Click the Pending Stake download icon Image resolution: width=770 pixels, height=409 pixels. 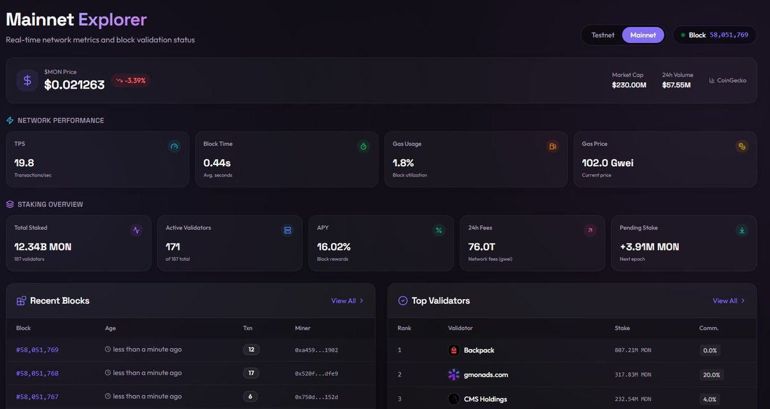[x=742, y=230]
